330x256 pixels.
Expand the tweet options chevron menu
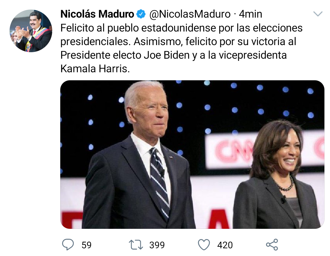(x=318, y=14)
